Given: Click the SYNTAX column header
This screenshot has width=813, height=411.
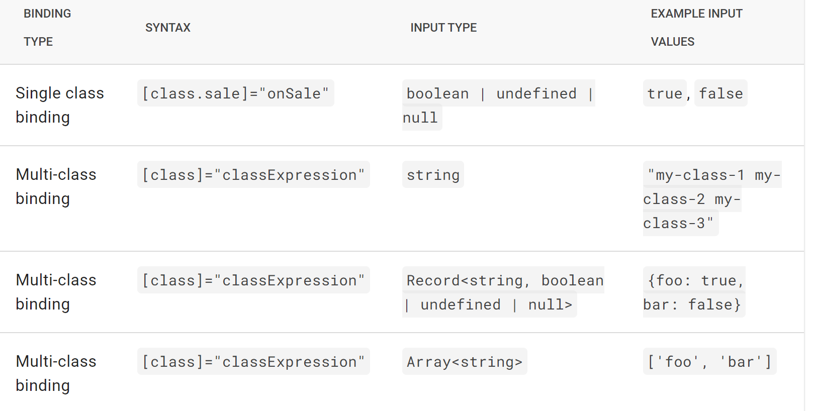Looking at the screenshot, I should pos(168,28).
